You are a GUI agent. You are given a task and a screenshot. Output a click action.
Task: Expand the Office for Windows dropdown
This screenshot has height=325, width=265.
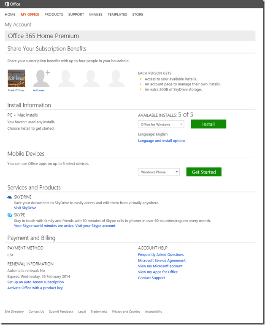[161, 125]
